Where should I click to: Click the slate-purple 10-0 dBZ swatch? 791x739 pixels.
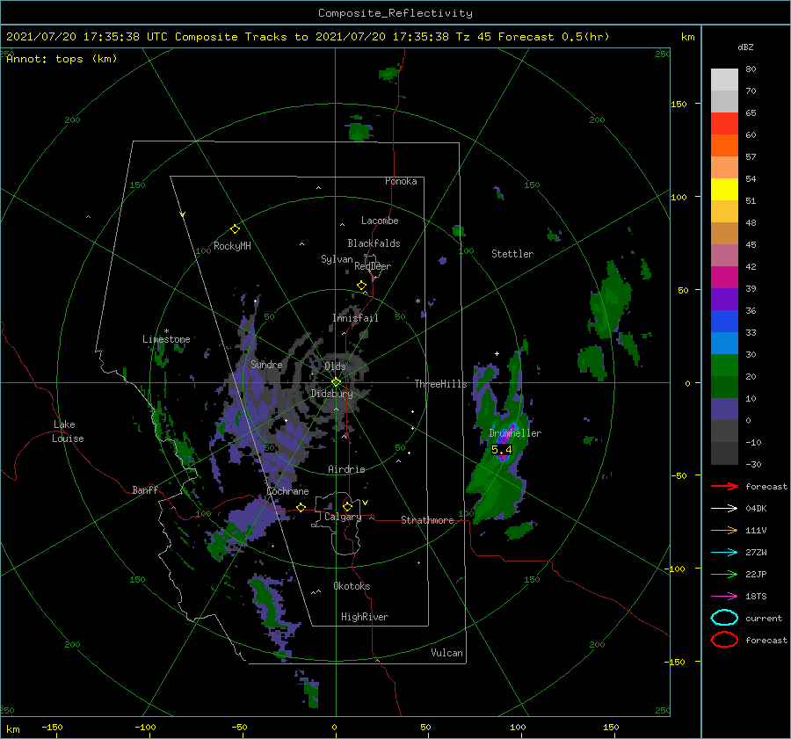click(x=724, y=409)
